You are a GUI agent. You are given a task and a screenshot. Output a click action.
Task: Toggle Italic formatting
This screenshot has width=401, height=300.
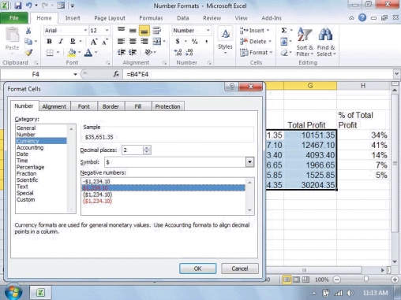tap(61, 42)
